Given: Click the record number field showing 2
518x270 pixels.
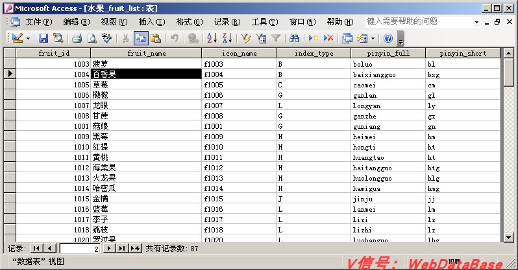Looking at the screenshot, I should click(x=80, y=249).
